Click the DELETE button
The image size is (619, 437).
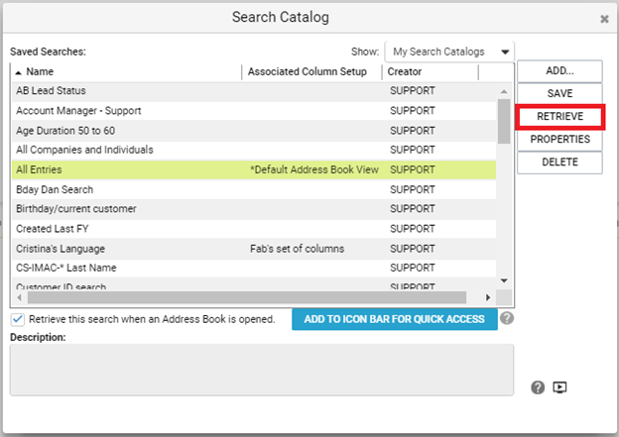tap(559, 163)
